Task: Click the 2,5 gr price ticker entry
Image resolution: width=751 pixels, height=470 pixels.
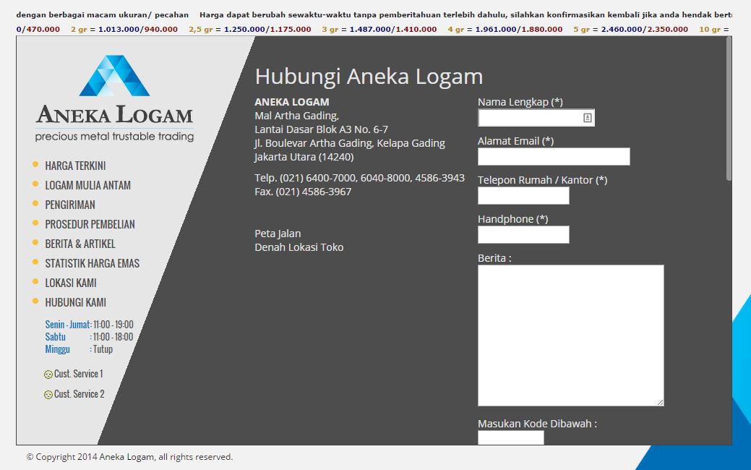Action: point(250,29)
